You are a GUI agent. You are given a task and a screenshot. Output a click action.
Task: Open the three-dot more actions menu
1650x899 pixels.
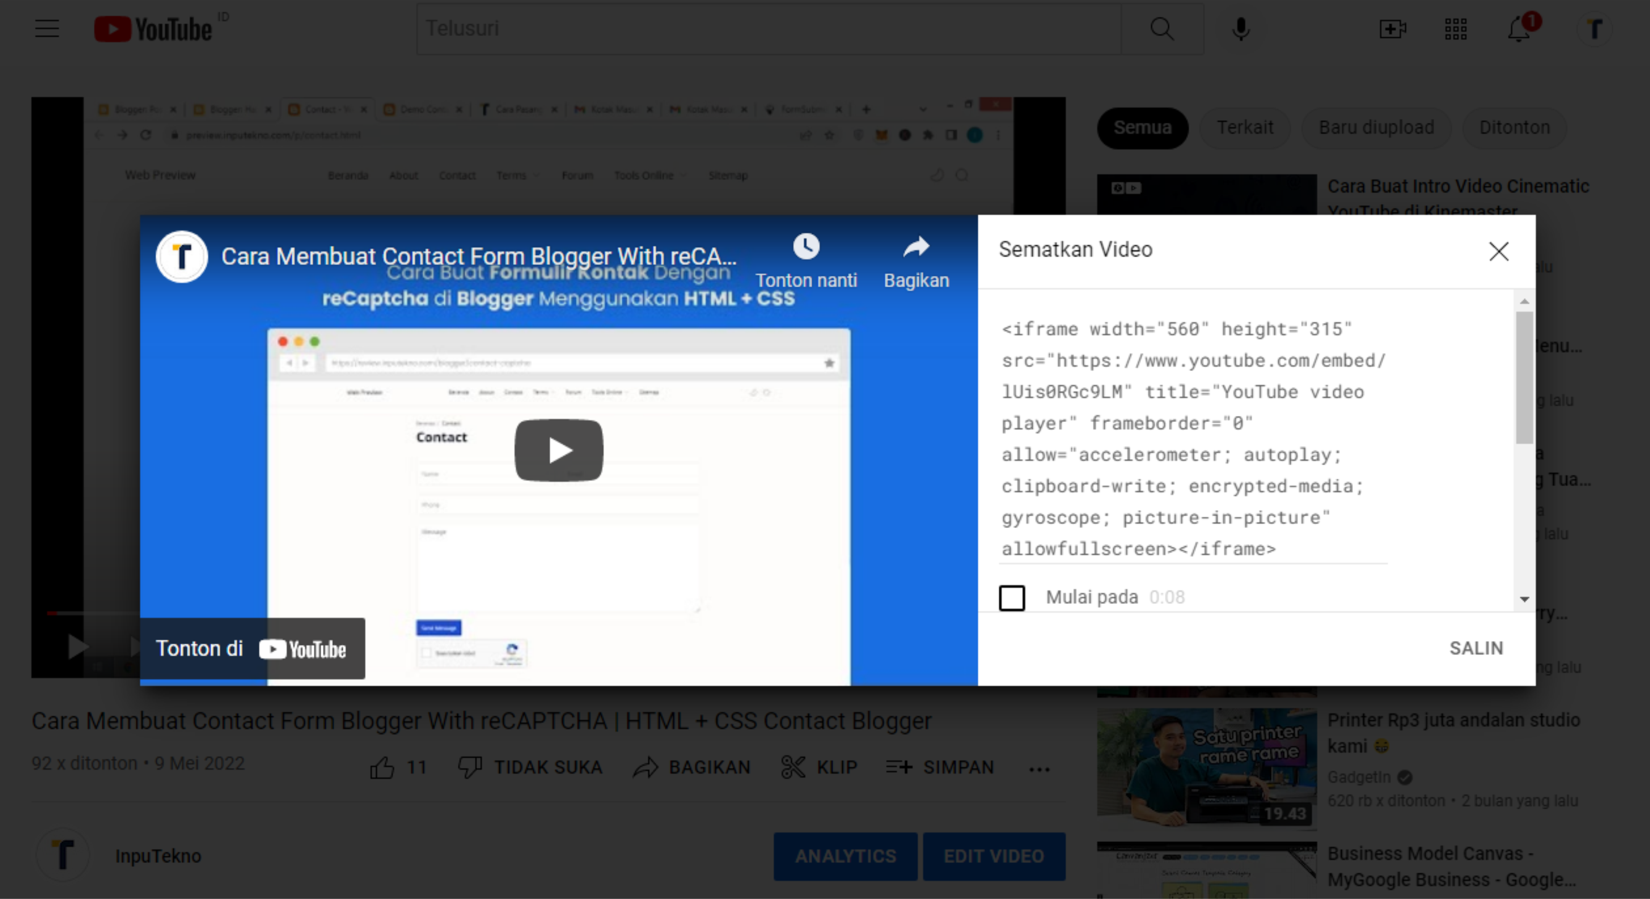point(1039,769)
